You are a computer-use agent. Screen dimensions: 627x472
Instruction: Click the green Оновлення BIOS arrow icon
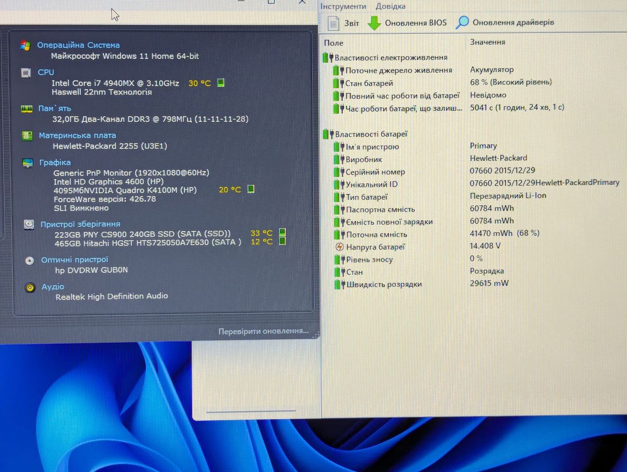coord(374,23)
